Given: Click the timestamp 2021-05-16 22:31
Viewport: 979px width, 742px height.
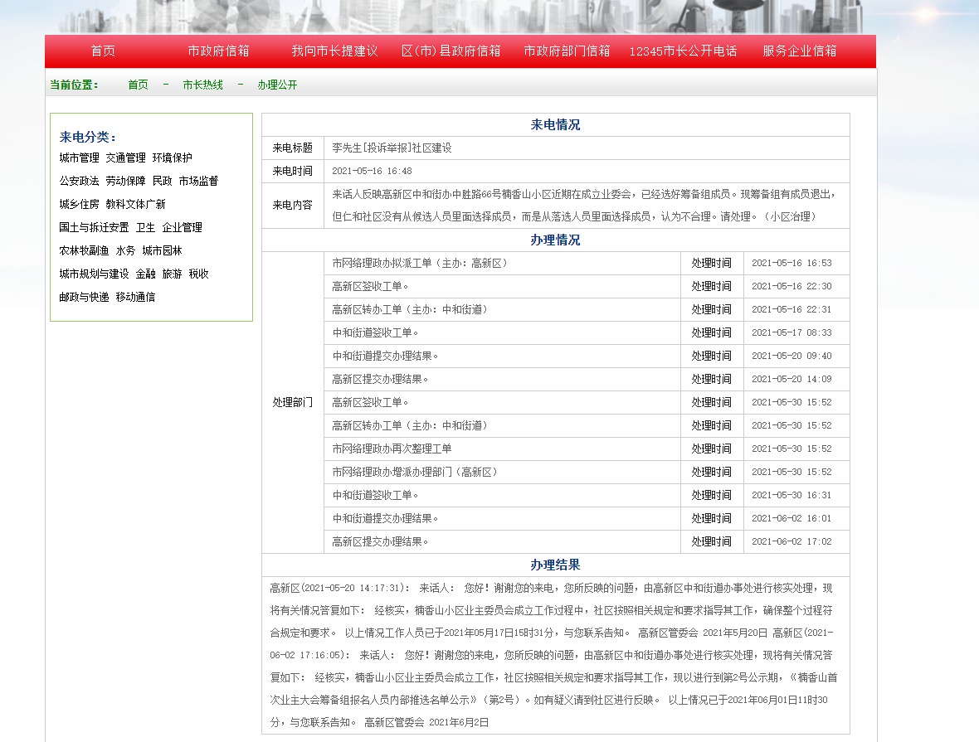Looking at the screenshot, I should click(x=791, y=309).
